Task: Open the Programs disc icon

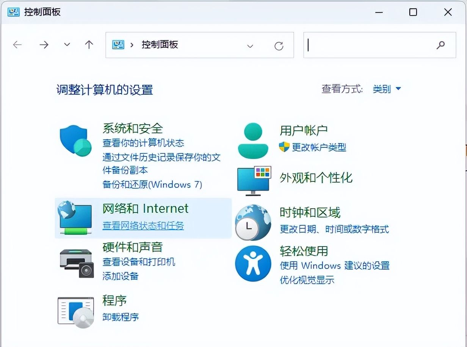Action: 75,313
